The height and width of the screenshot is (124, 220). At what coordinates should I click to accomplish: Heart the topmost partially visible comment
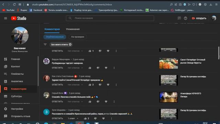tap(108, 51)
